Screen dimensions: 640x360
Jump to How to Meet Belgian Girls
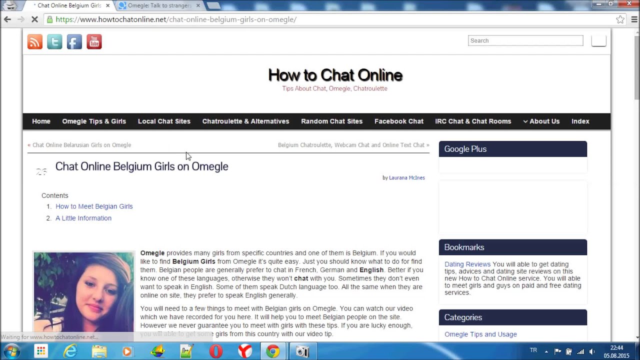click(x=94, y=206)
